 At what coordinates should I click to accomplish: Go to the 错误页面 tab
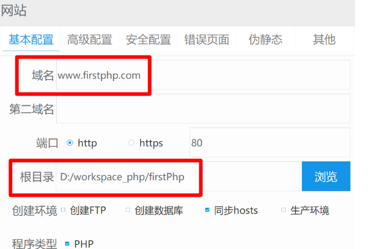click(x=207, y=40)
